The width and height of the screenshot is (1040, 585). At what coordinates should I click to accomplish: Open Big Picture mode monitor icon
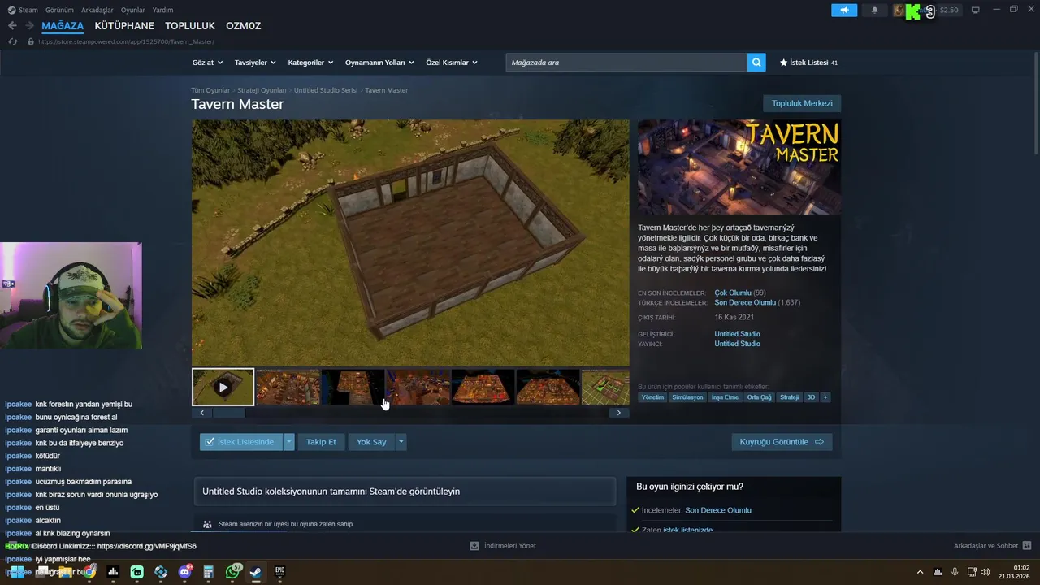(976, 10)
